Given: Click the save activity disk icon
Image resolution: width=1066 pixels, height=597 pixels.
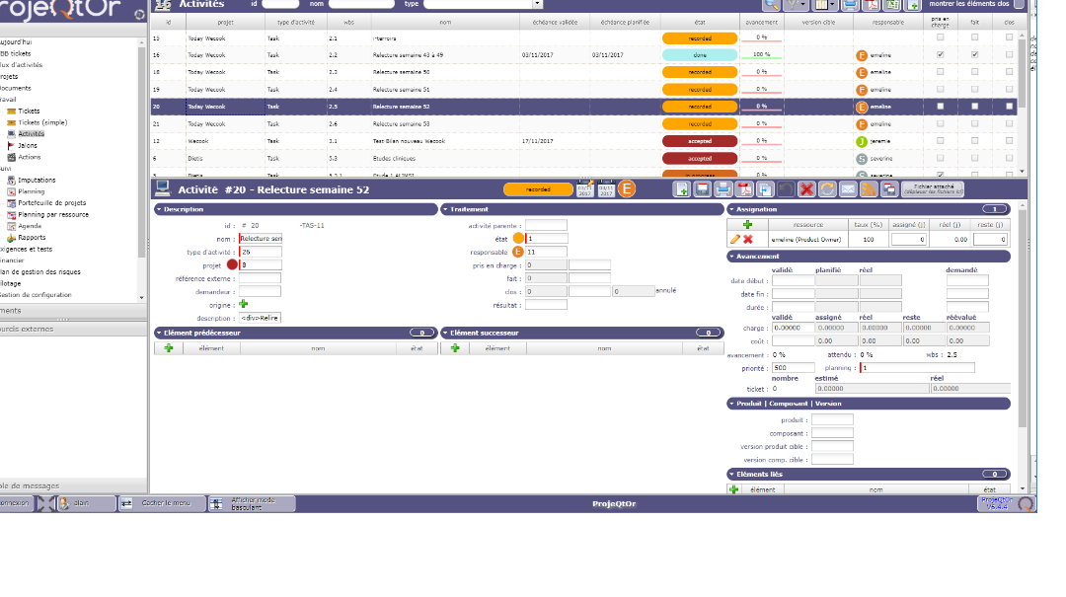Looking at the screenshot, I should tap(702, 189).
